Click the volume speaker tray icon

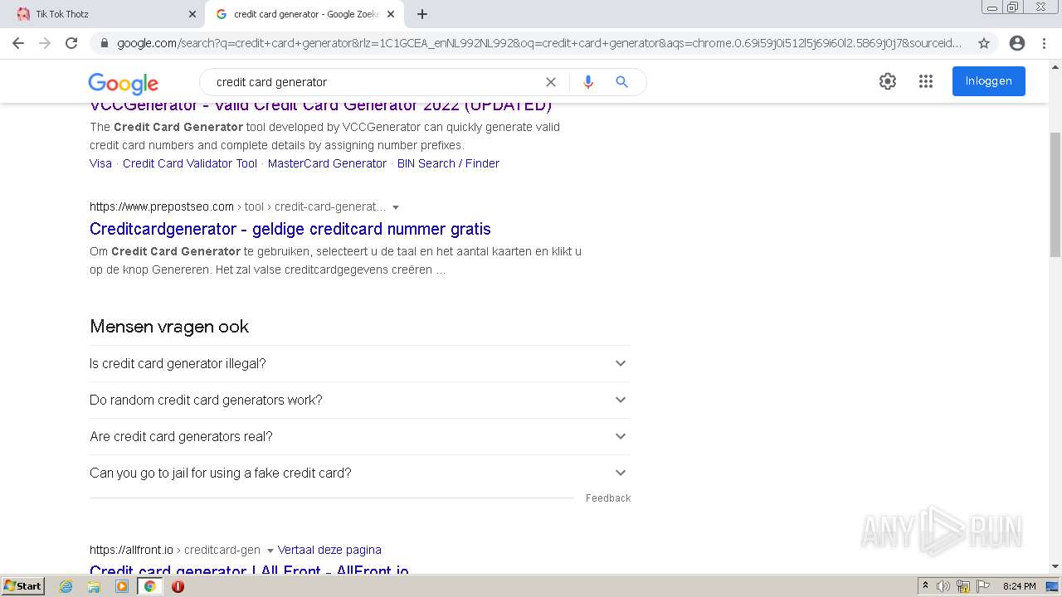click(x=943, y=586)
